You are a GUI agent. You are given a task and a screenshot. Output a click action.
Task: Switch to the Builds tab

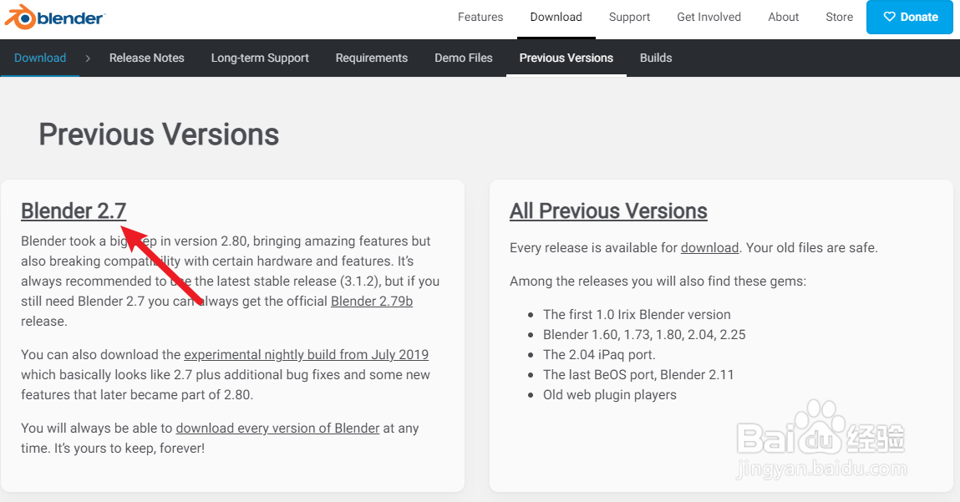point(656,58)
